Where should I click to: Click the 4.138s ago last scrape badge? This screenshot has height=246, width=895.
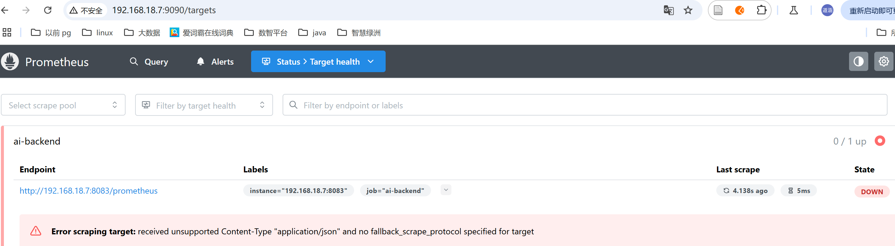click(745, 191)
